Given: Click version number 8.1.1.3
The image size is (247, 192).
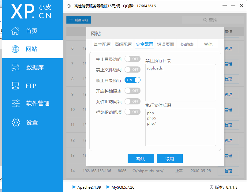Looking at the screenshot, I should [x=232, y=187].
